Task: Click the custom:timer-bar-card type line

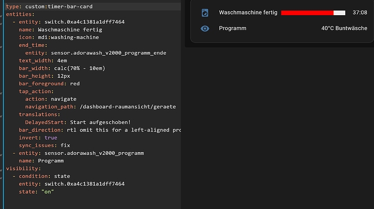Action: (x=49, y=6)
